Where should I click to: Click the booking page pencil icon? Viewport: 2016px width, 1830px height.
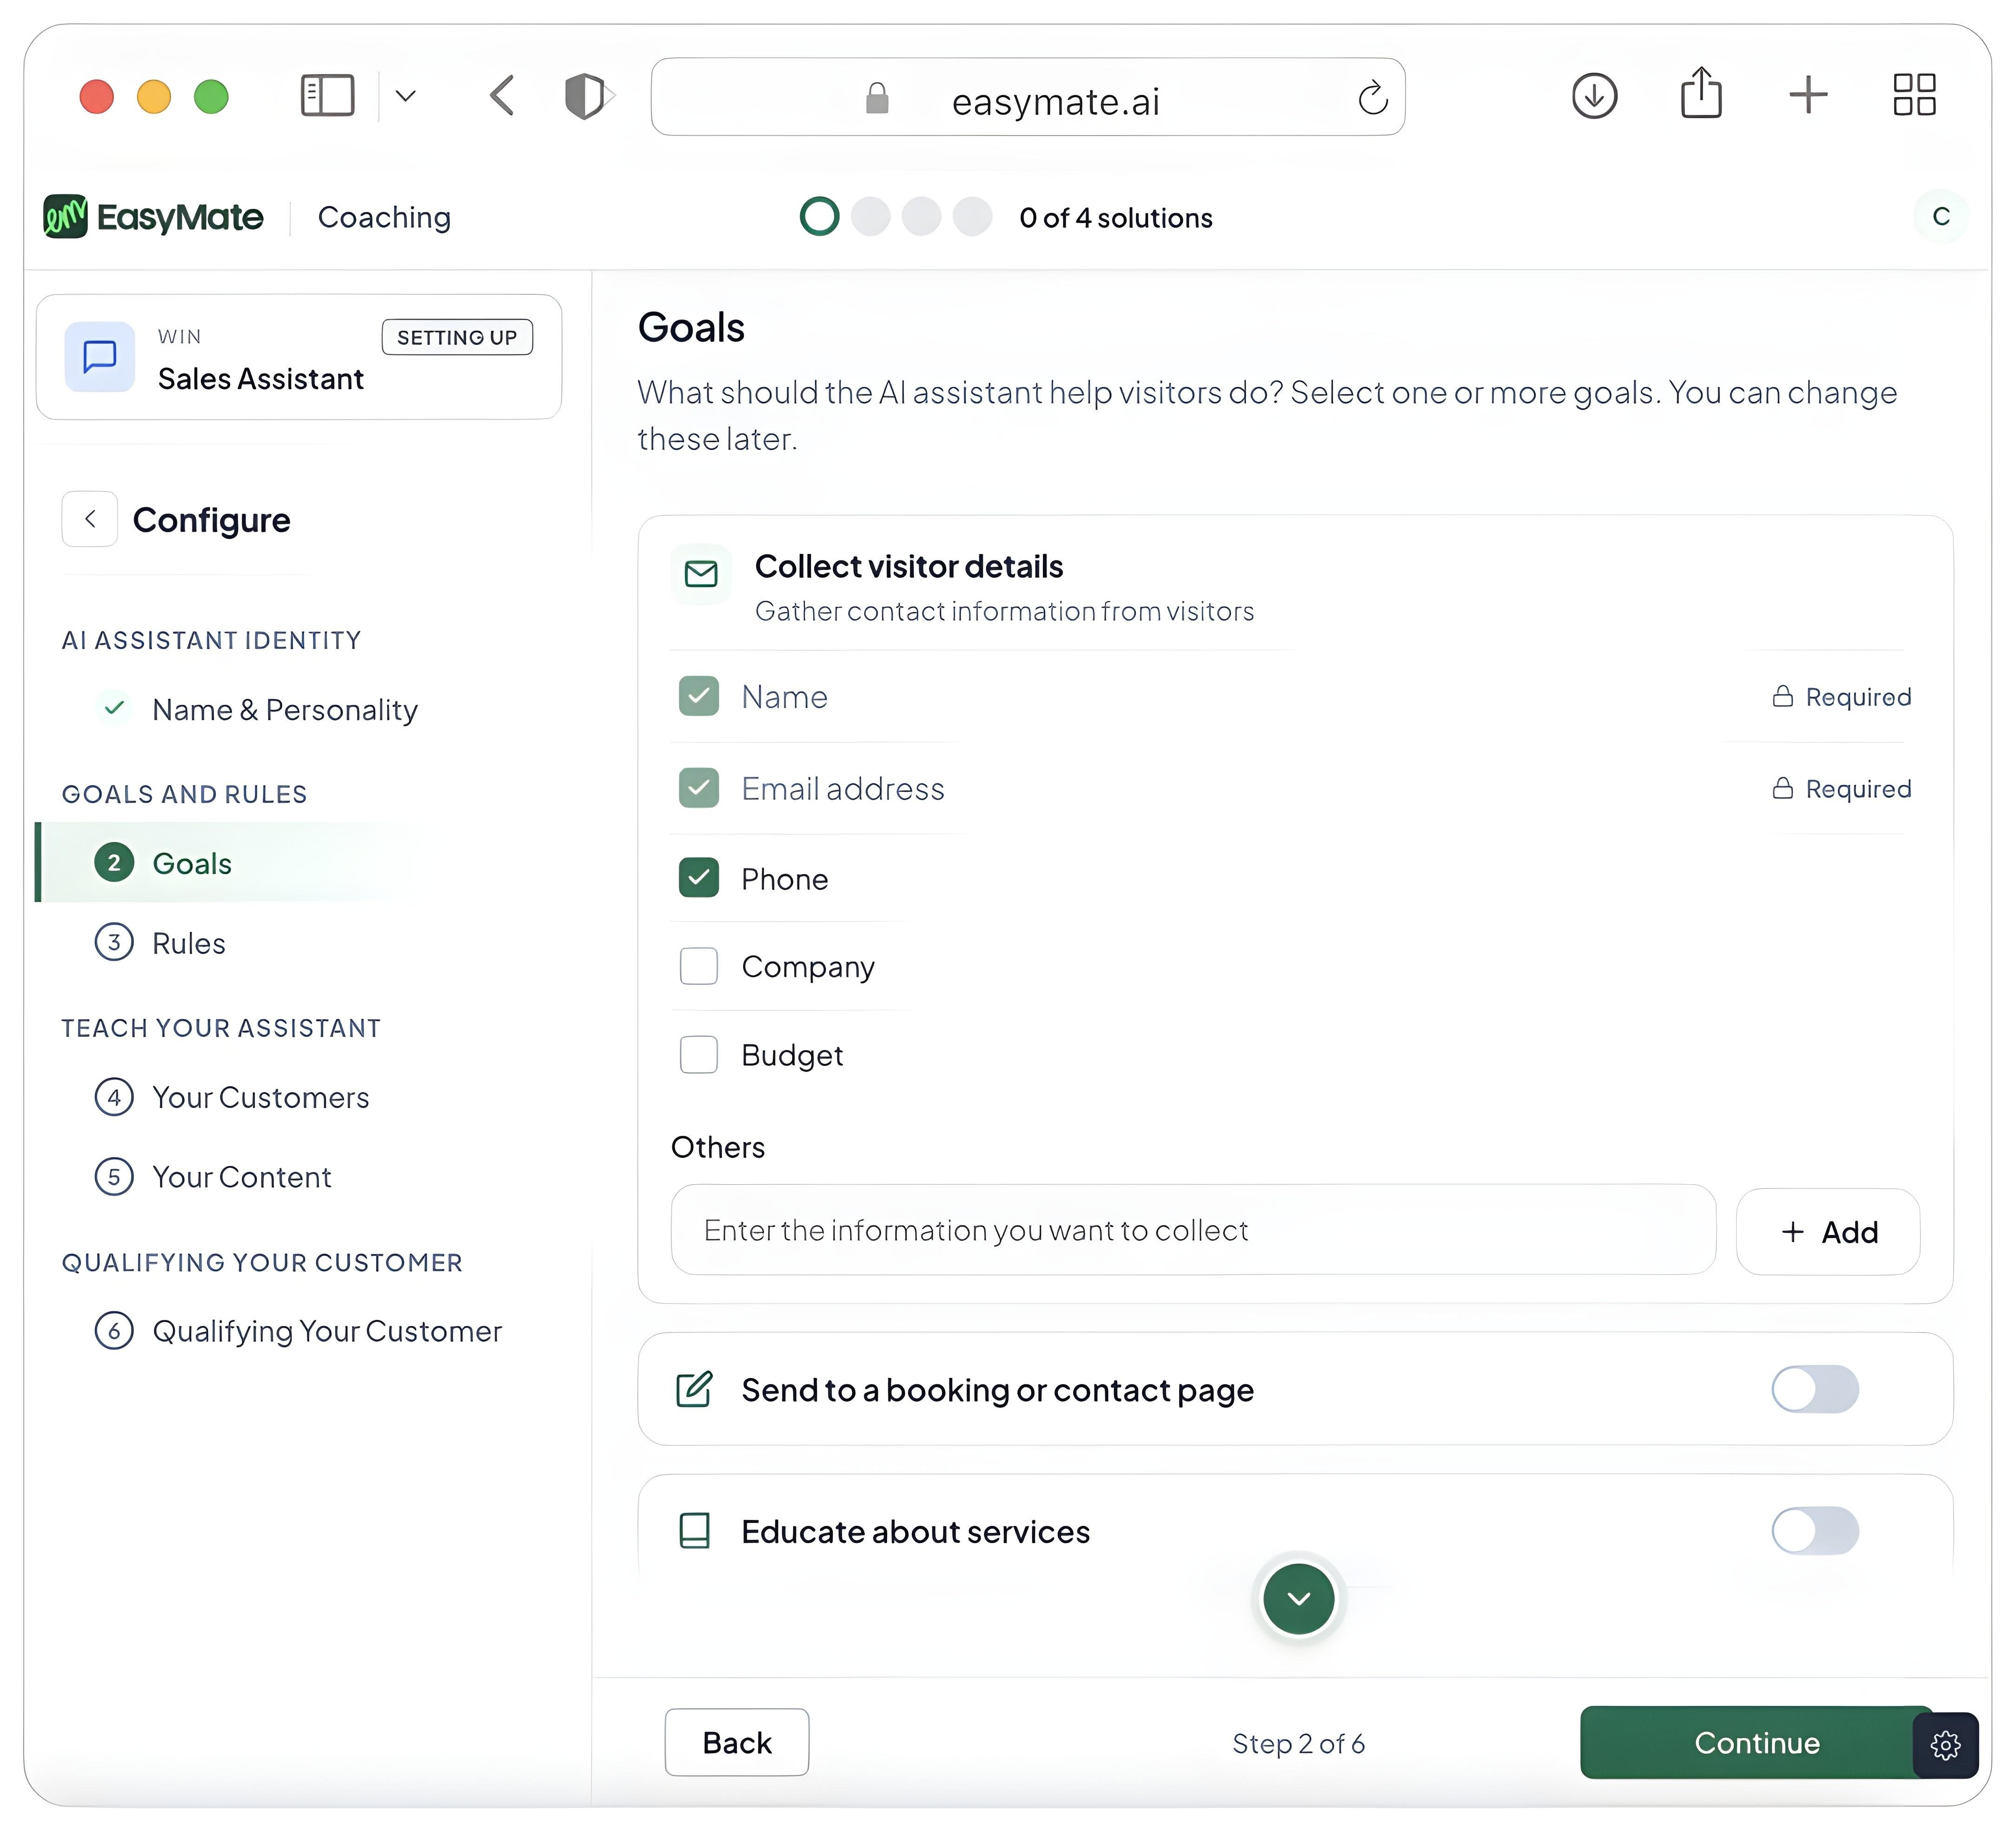(694, 1389)
